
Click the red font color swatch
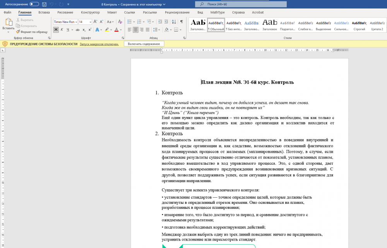tap(116, 30)
